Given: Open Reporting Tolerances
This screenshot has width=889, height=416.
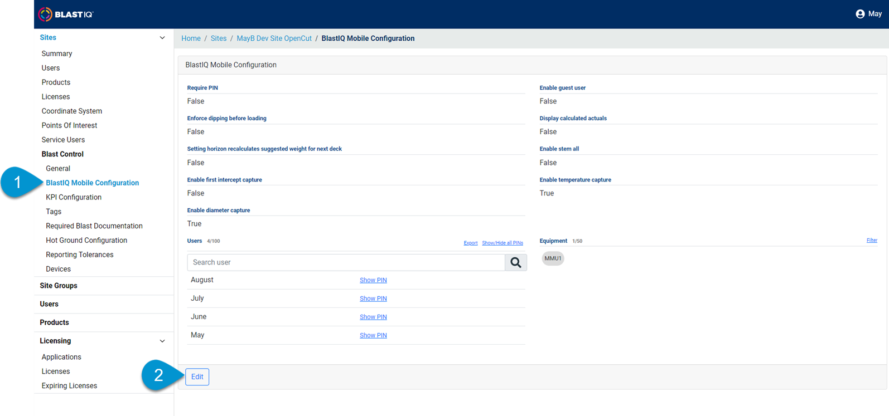Looking at the screenshot, I should coord(80,255).
